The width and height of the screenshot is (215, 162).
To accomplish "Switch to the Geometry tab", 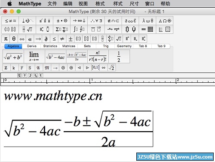I will point(124,46).
